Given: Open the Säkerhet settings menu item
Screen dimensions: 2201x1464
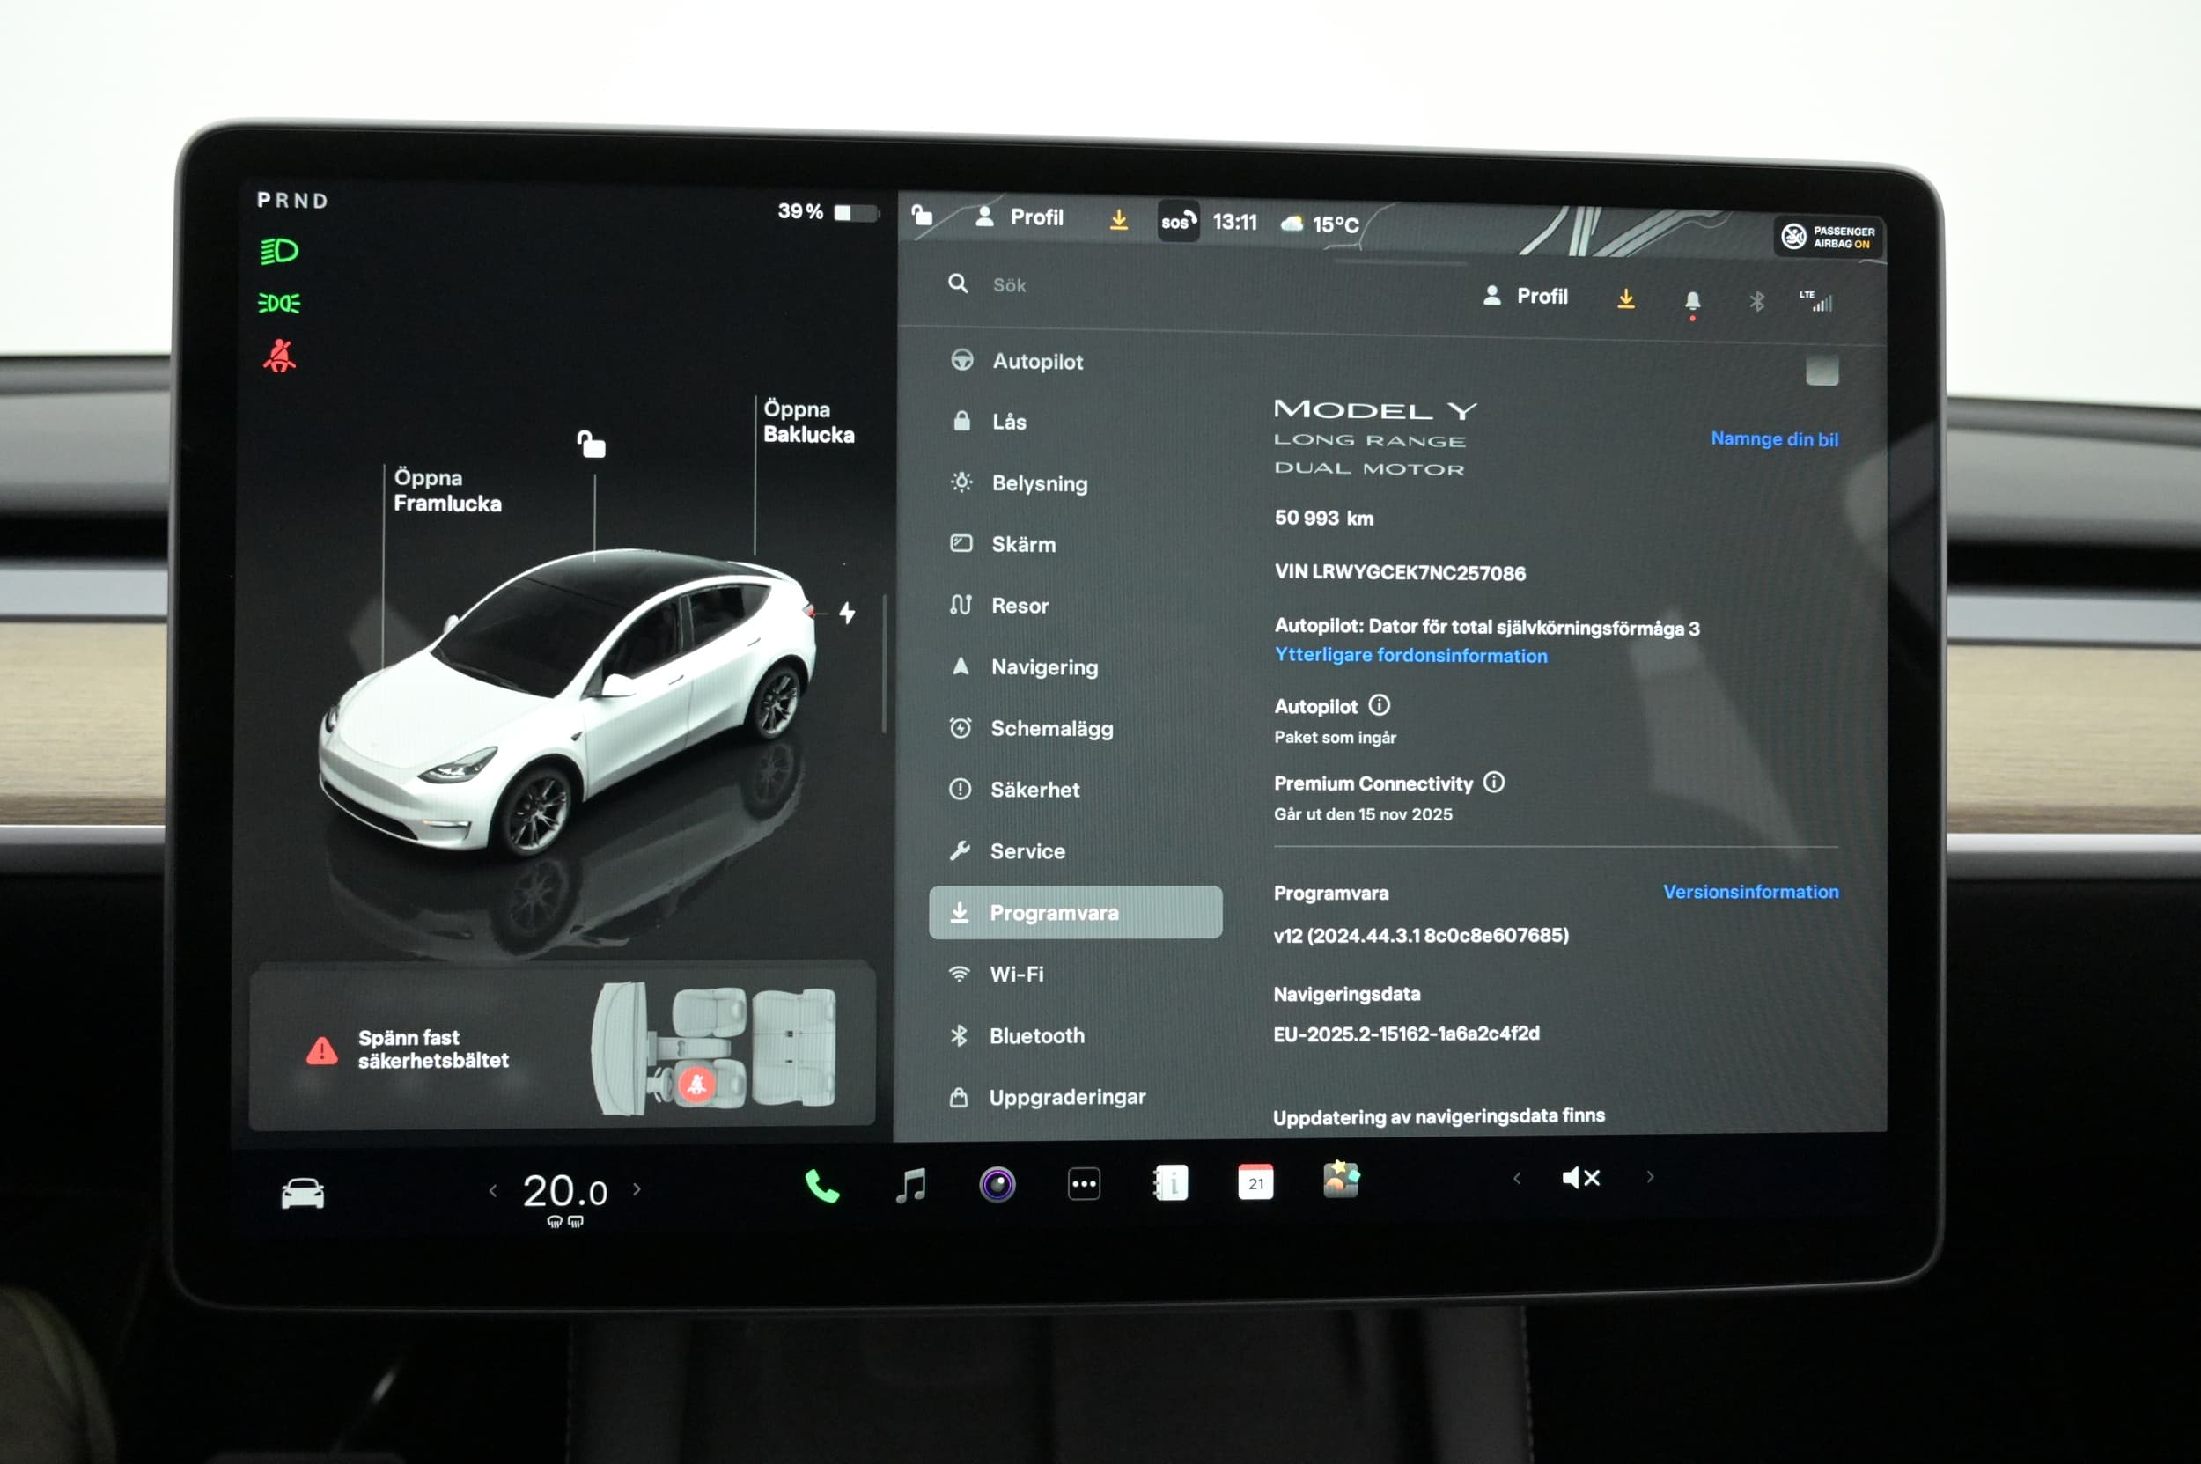Looking at the screenshot, I should 1034,790.
